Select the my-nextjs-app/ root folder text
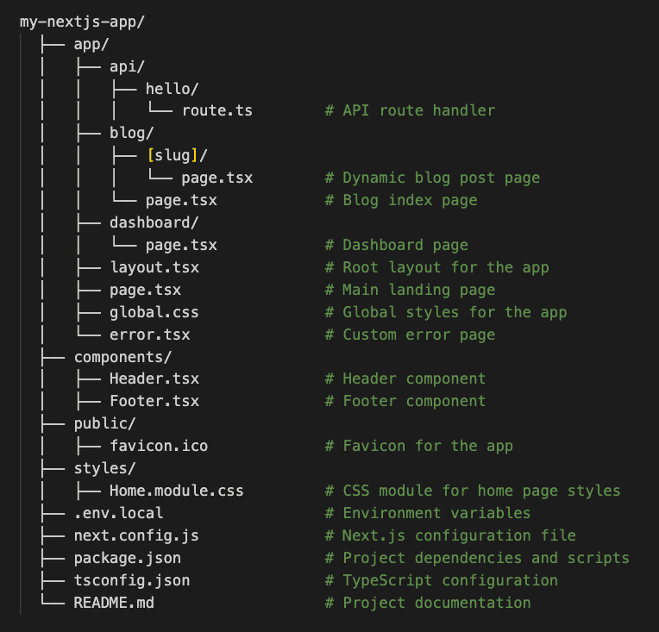The height and width of the screenshot is (632, 659). (x=82, y=22)
